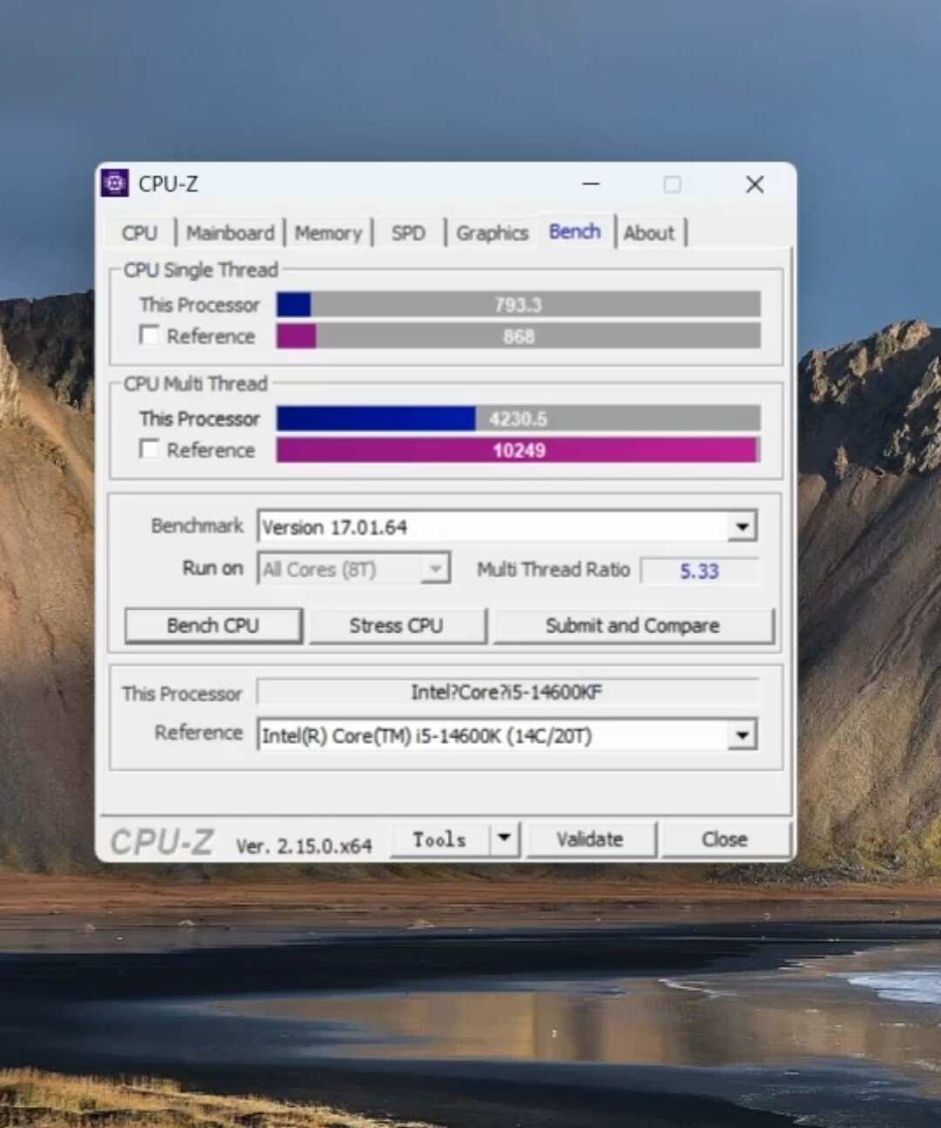Open the About tab
Image resolution: width=941 pixels, height=1128 pixels.
point(649,233)
